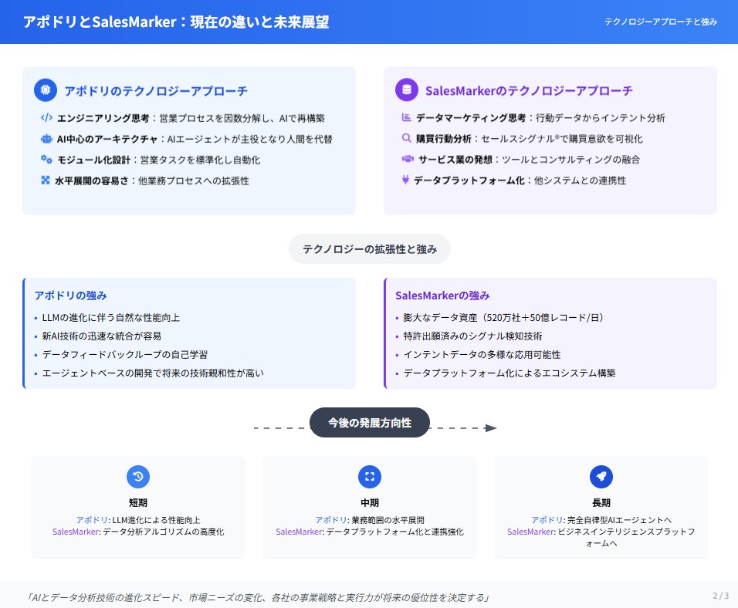Click the text エンジニアリング思考：営業プロセスを因数分解し、AIで再構築
The image size is (738, 608).
[191, 118]
